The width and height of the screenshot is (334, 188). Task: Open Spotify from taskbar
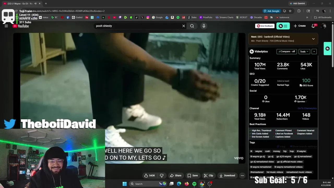pyautogui.click(x=194, y=184)
